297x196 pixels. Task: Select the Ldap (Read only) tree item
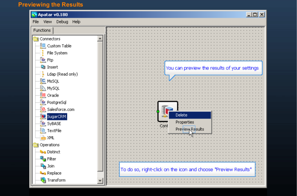[x=63, y=74]
